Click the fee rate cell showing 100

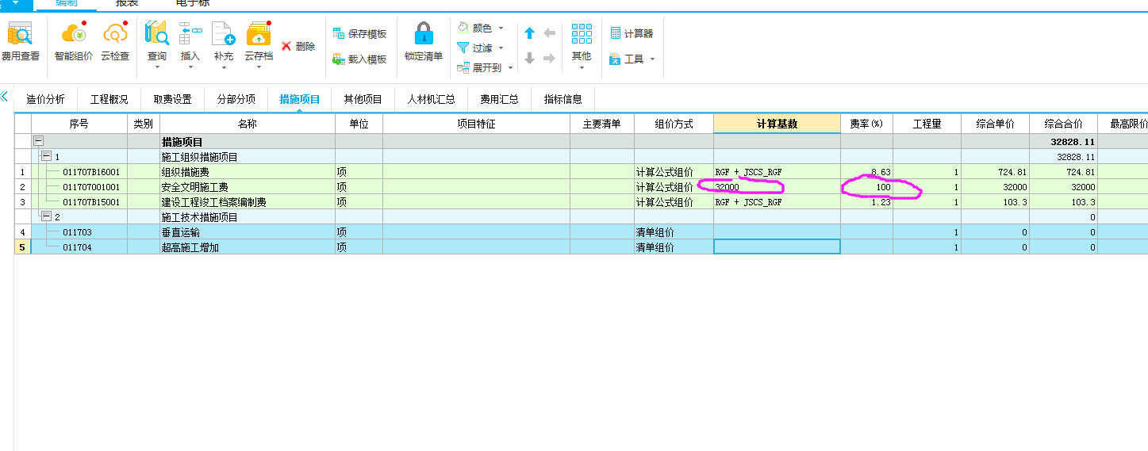[866, 187]
